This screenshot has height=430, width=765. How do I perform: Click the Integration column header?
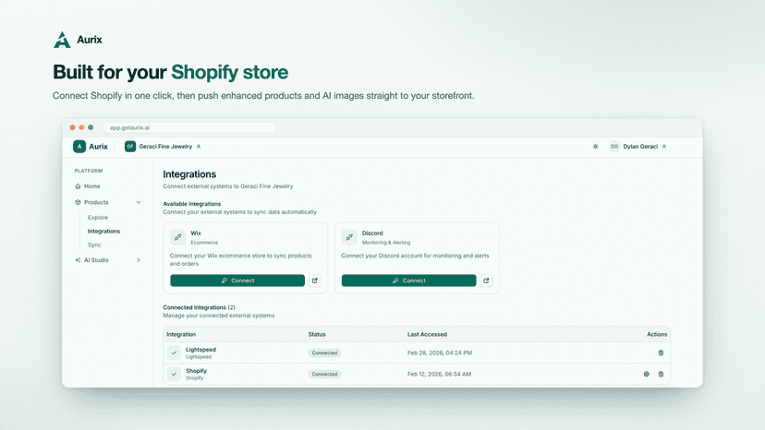pos(181,334)
